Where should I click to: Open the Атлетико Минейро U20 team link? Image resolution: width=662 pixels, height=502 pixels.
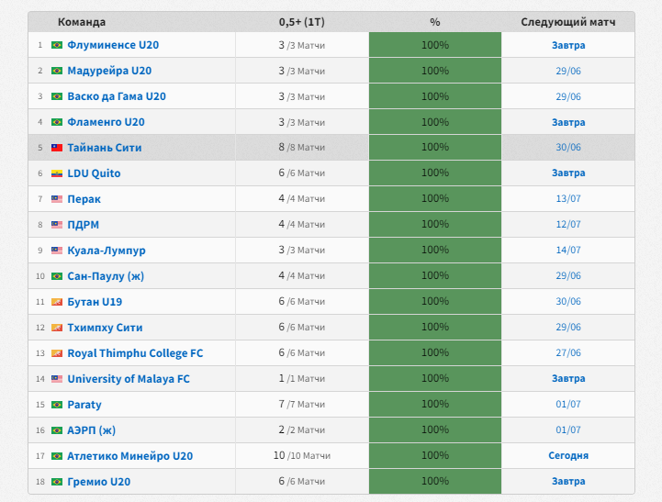[130, 456]
